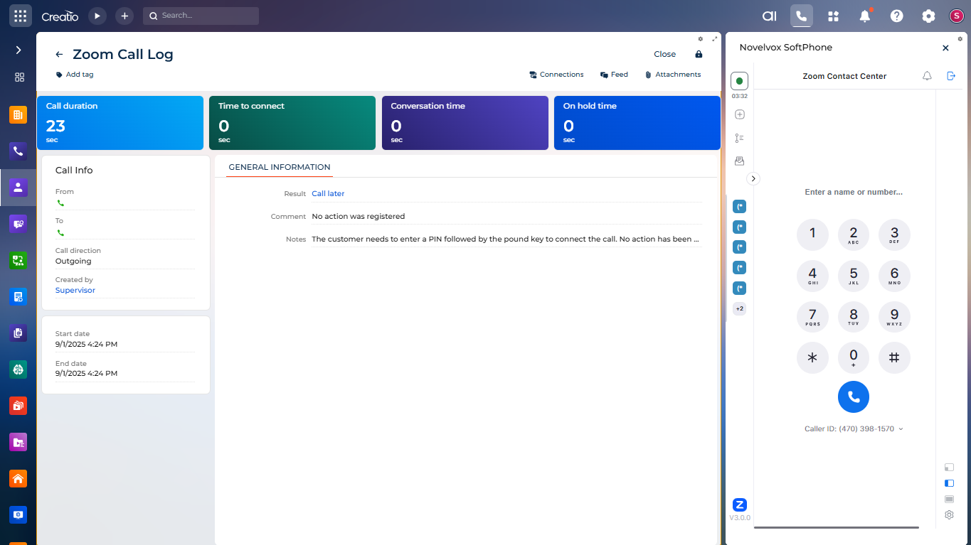Open Zoom Contact Center notification bell

point(927,76)
